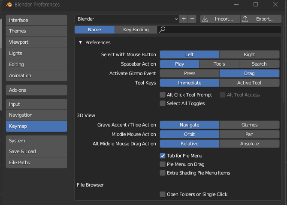This screenshot has width=287, height=205.
Task: Open the System preferences tab
Action: pyautogui.click(x=36, y=141)
